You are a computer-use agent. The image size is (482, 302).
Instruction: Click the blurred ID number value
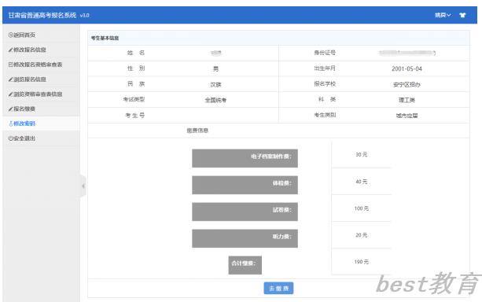click(x=407, y=53)
